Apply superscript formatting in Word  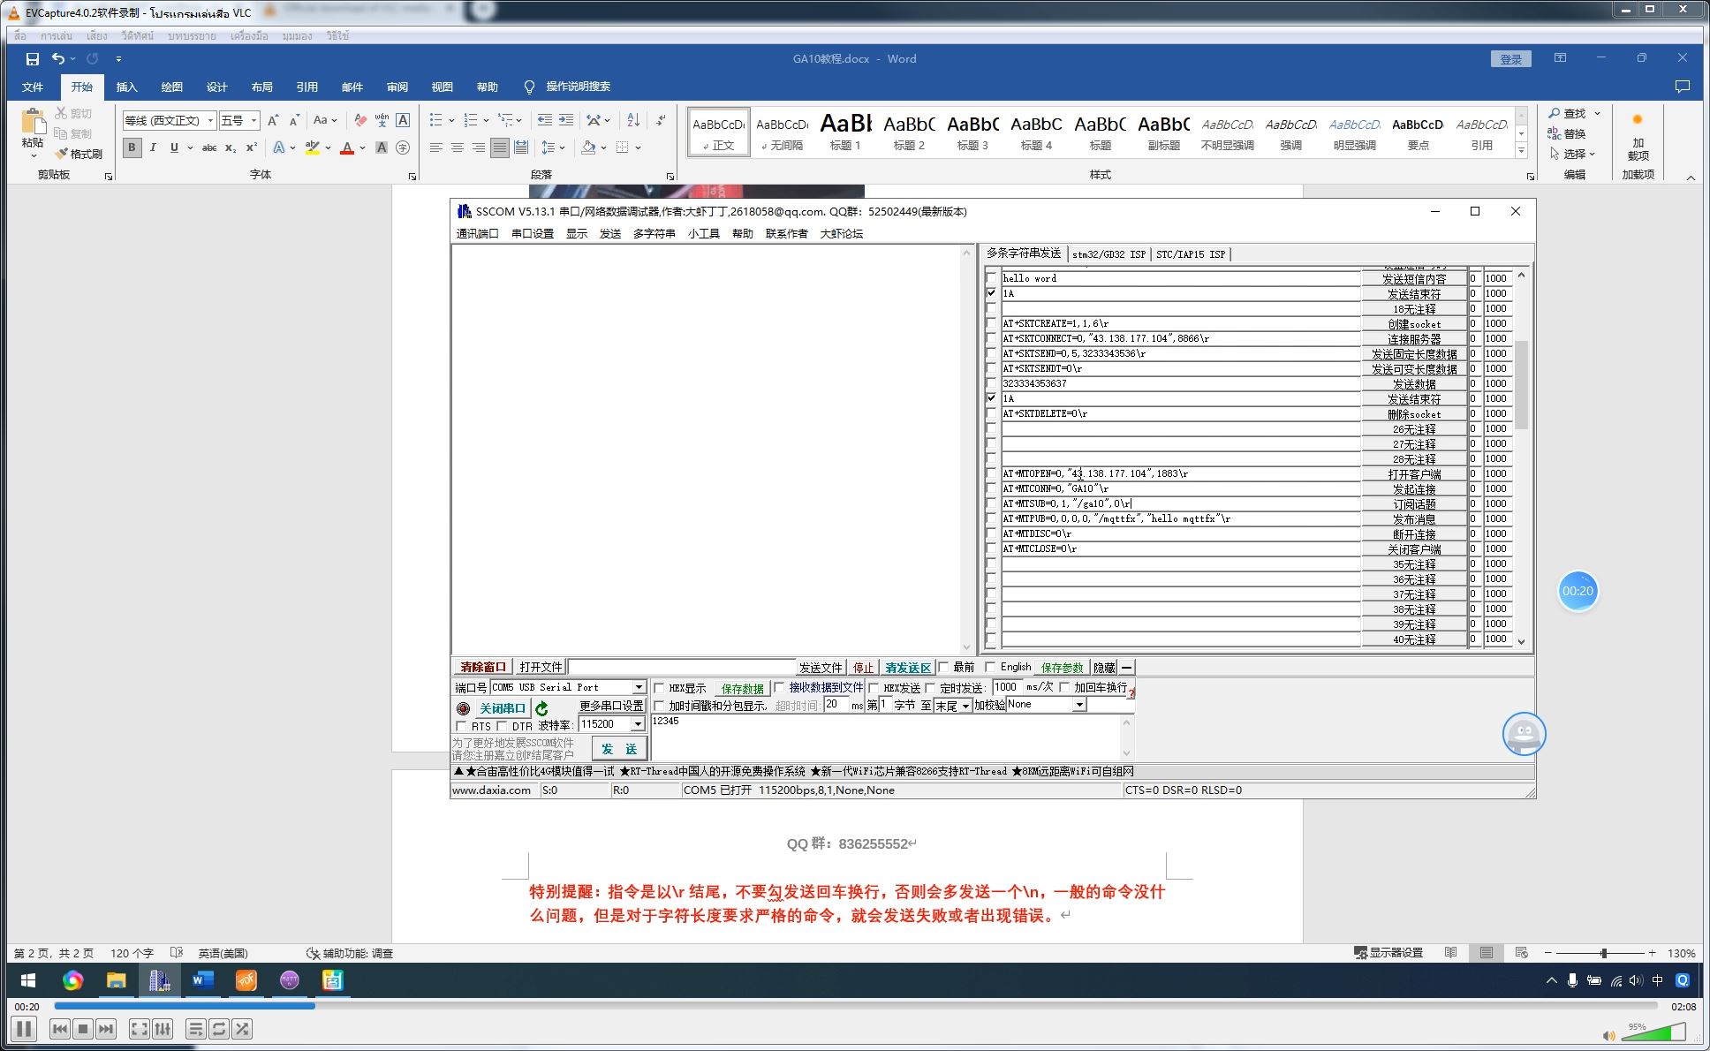[252, 147]
